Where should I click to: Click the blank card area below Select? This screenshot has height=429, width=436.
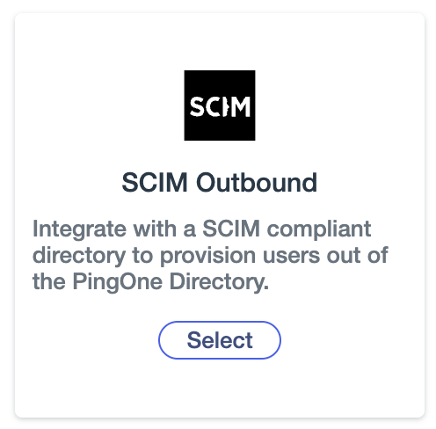(x=220, y=387)
